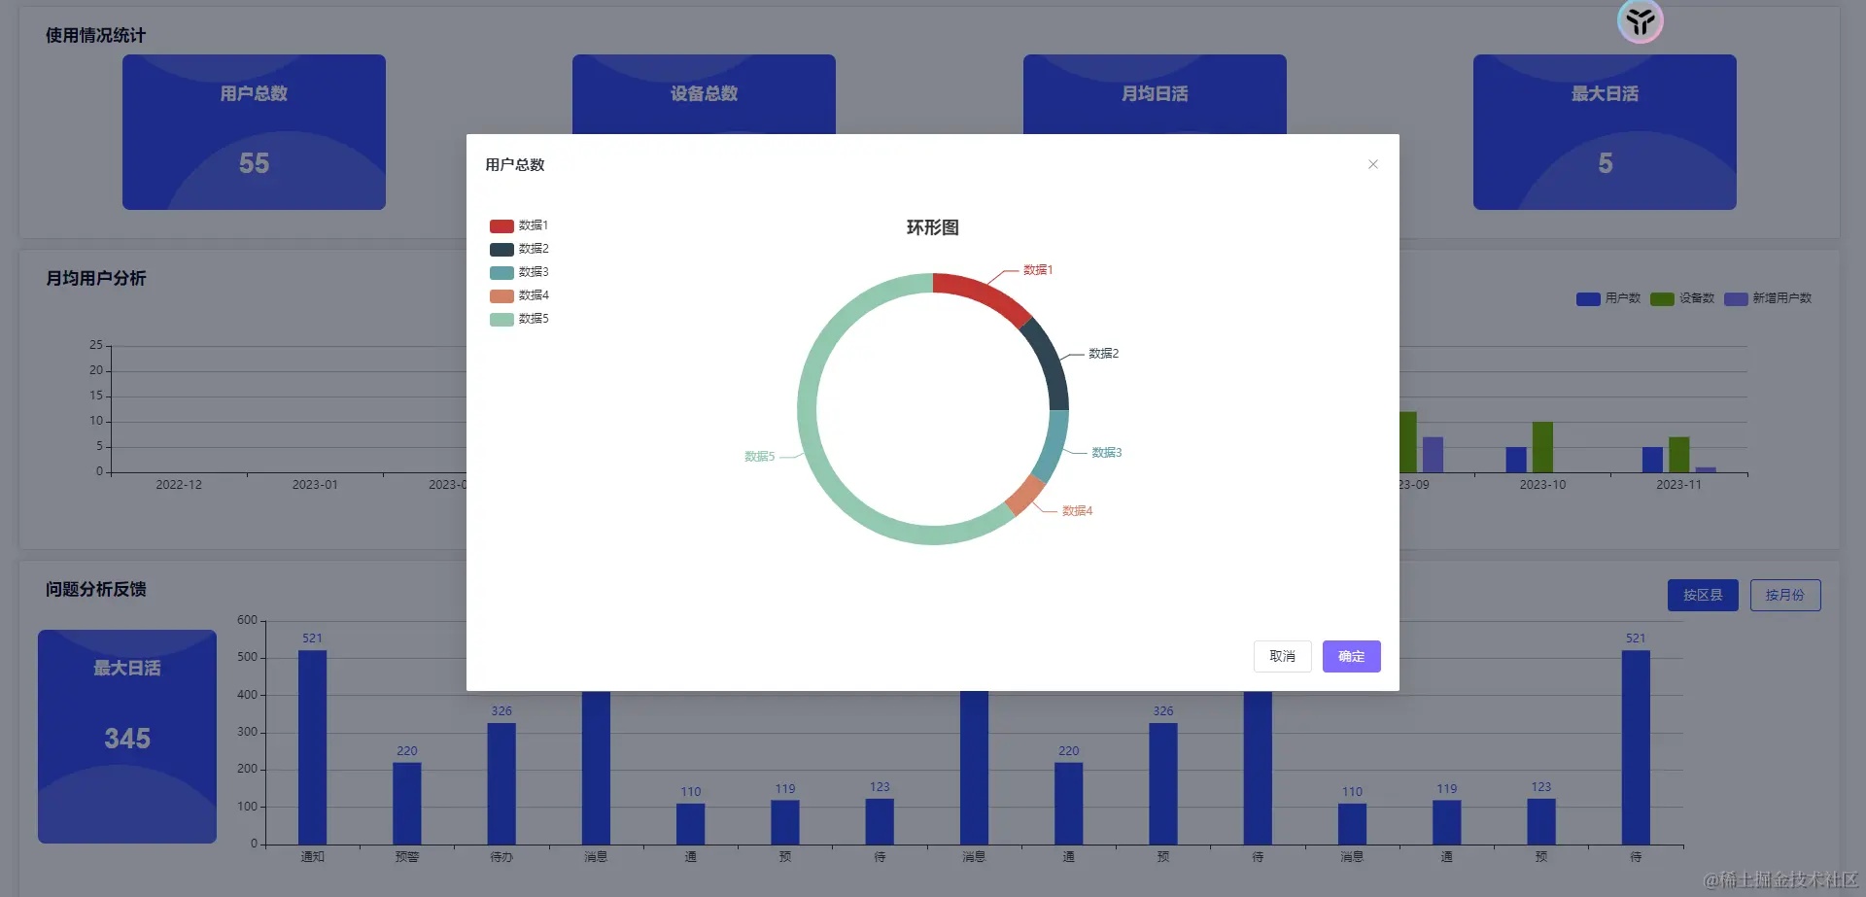The width and height of the screenshot is (1866, 897).
Task: Click the 2022-12 axis label
Action: [179, 485]
